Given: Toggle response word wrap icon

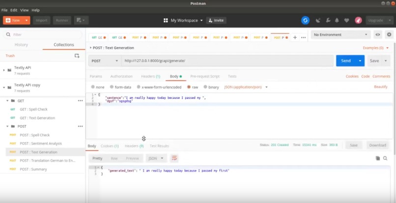Looking at the screenshot, I should pyautogui.click(x=174, y=158).
